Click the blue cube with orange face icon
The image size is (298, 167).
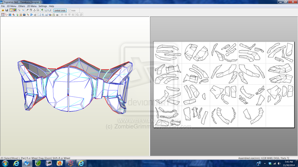23,10
